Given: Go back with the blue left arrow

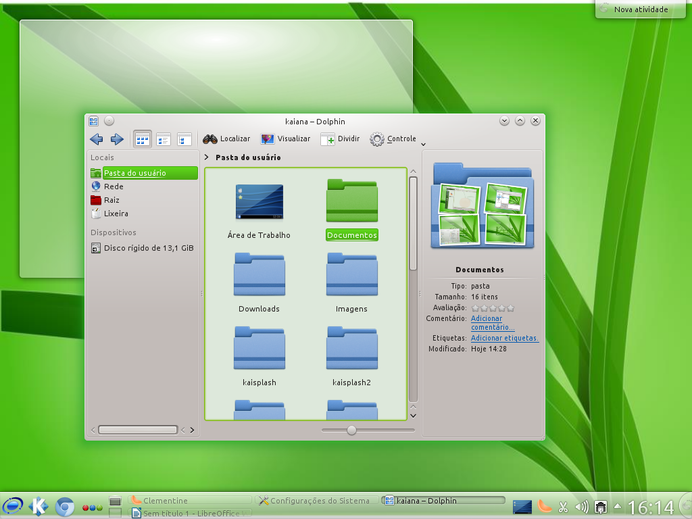Looking at the screenshot, I should 96,139.
